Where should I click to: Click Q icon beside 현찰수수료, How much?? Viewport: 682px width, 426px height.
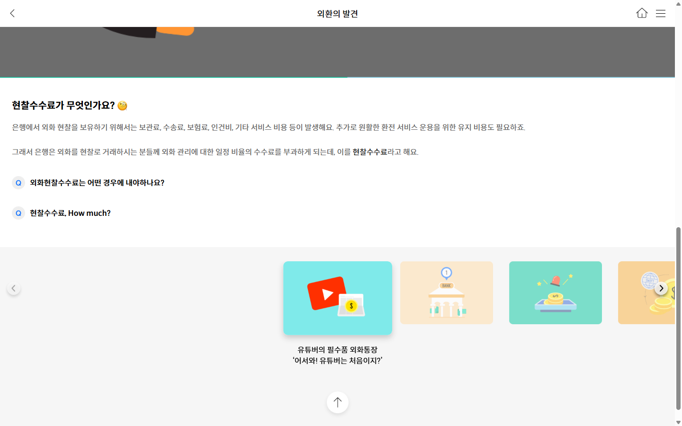click(18, 213)
